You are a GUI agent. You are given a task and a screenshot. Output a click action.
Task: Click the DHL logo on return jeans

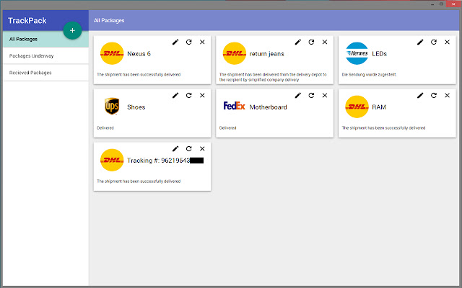[234, 53]
